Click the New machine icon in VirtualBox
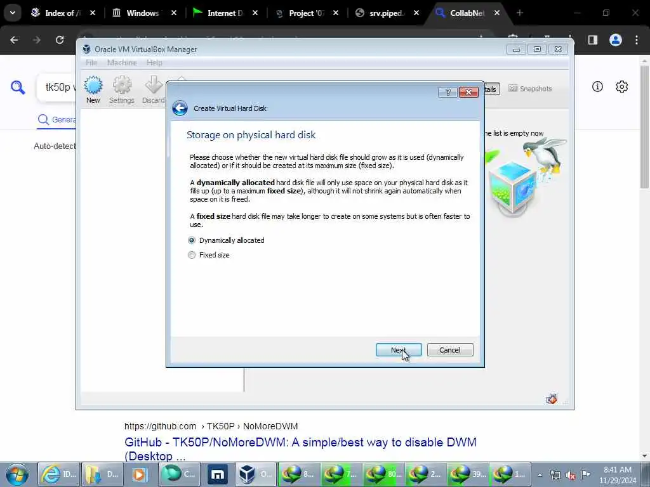The width and height of the screenshot is (650, 487). (93, 89)
